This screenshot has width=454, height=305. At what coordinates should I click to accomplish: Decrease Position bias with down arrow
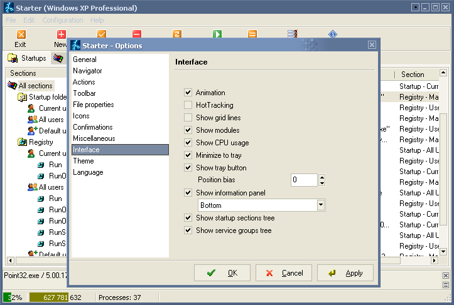(322, 183)
